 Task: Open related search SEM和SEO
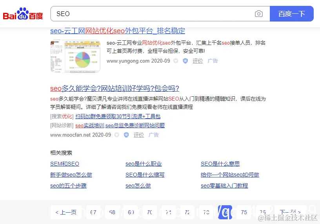(65, 164)
